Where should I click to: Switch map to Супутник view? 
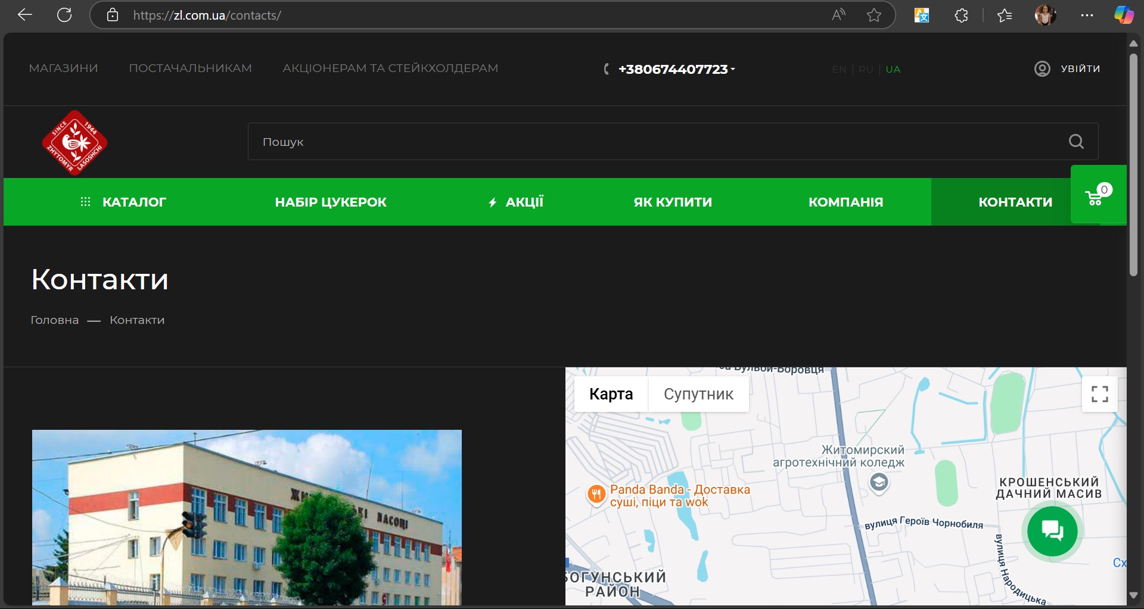[698, 394]
